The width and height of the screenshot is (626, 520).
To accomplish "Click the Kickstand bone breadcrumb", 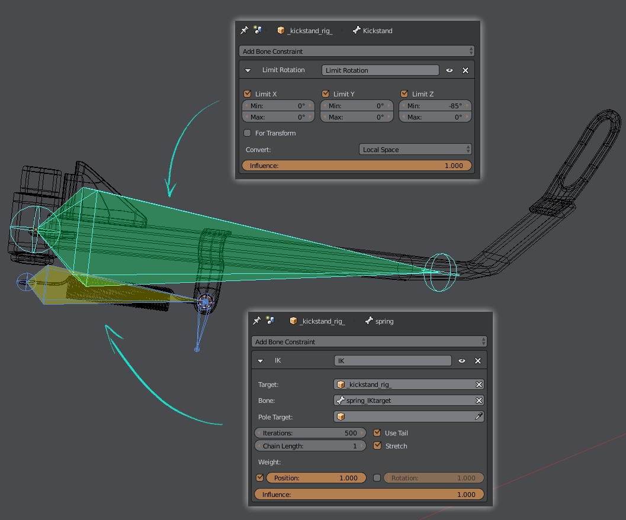I will (373, 31).
